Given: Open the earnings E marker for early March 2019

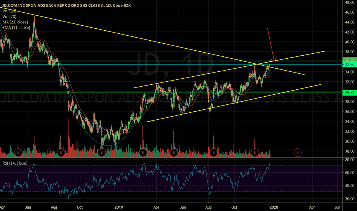Looking at the screenshot, I should coord(143,152).
